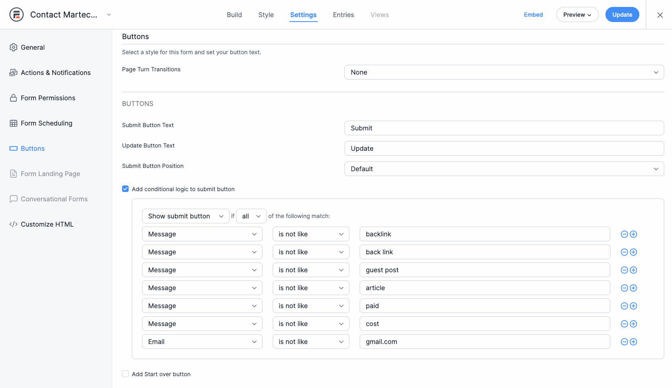Click the Customize HTML code icon

coord(13,224)
